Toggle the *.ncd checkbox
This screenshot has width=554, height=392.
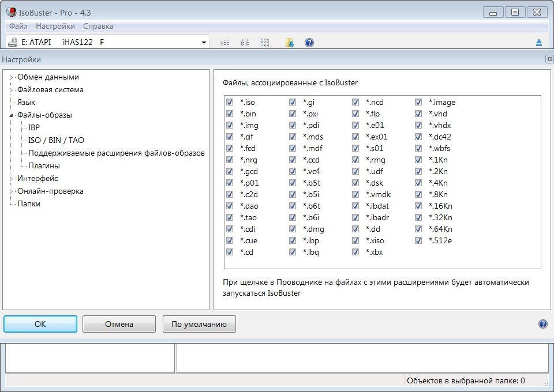[x=355, y=102]
